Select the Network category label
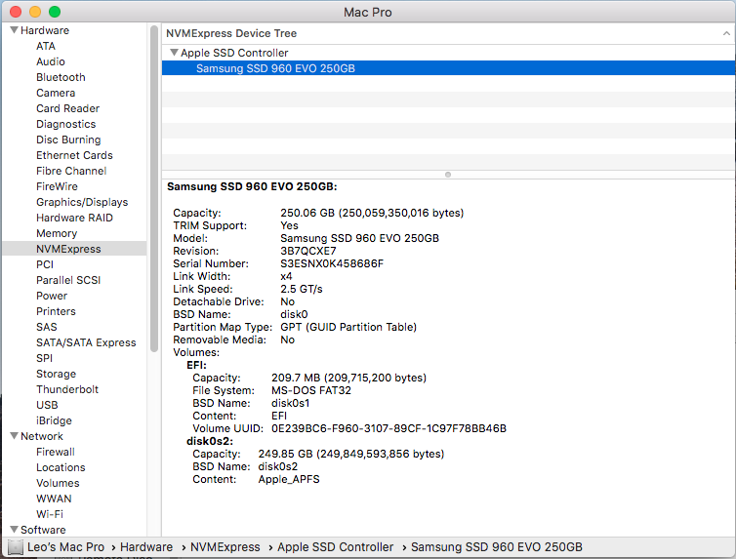736x559 pixels. (x=41, y=436)
